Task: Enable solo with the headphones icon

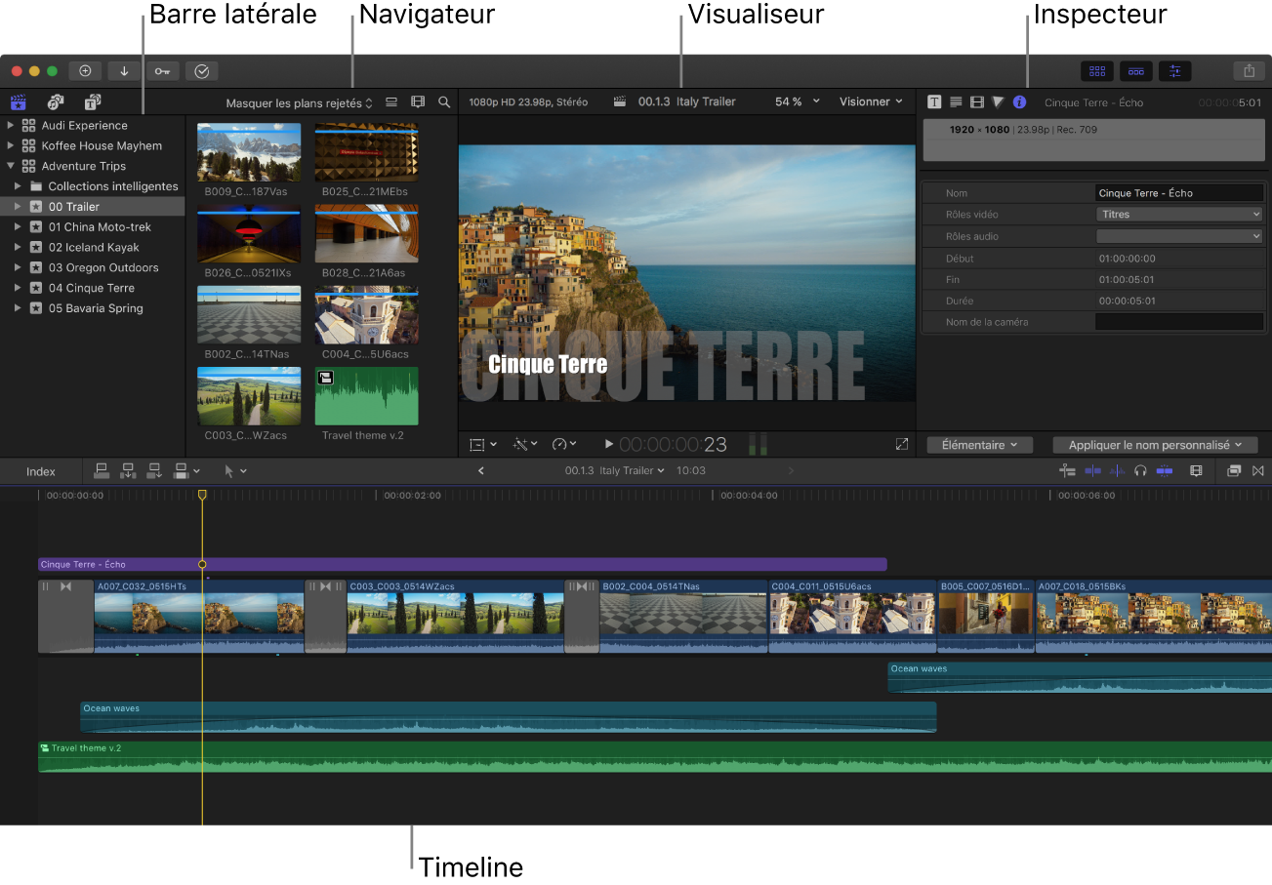Action: pos(1139,470)
